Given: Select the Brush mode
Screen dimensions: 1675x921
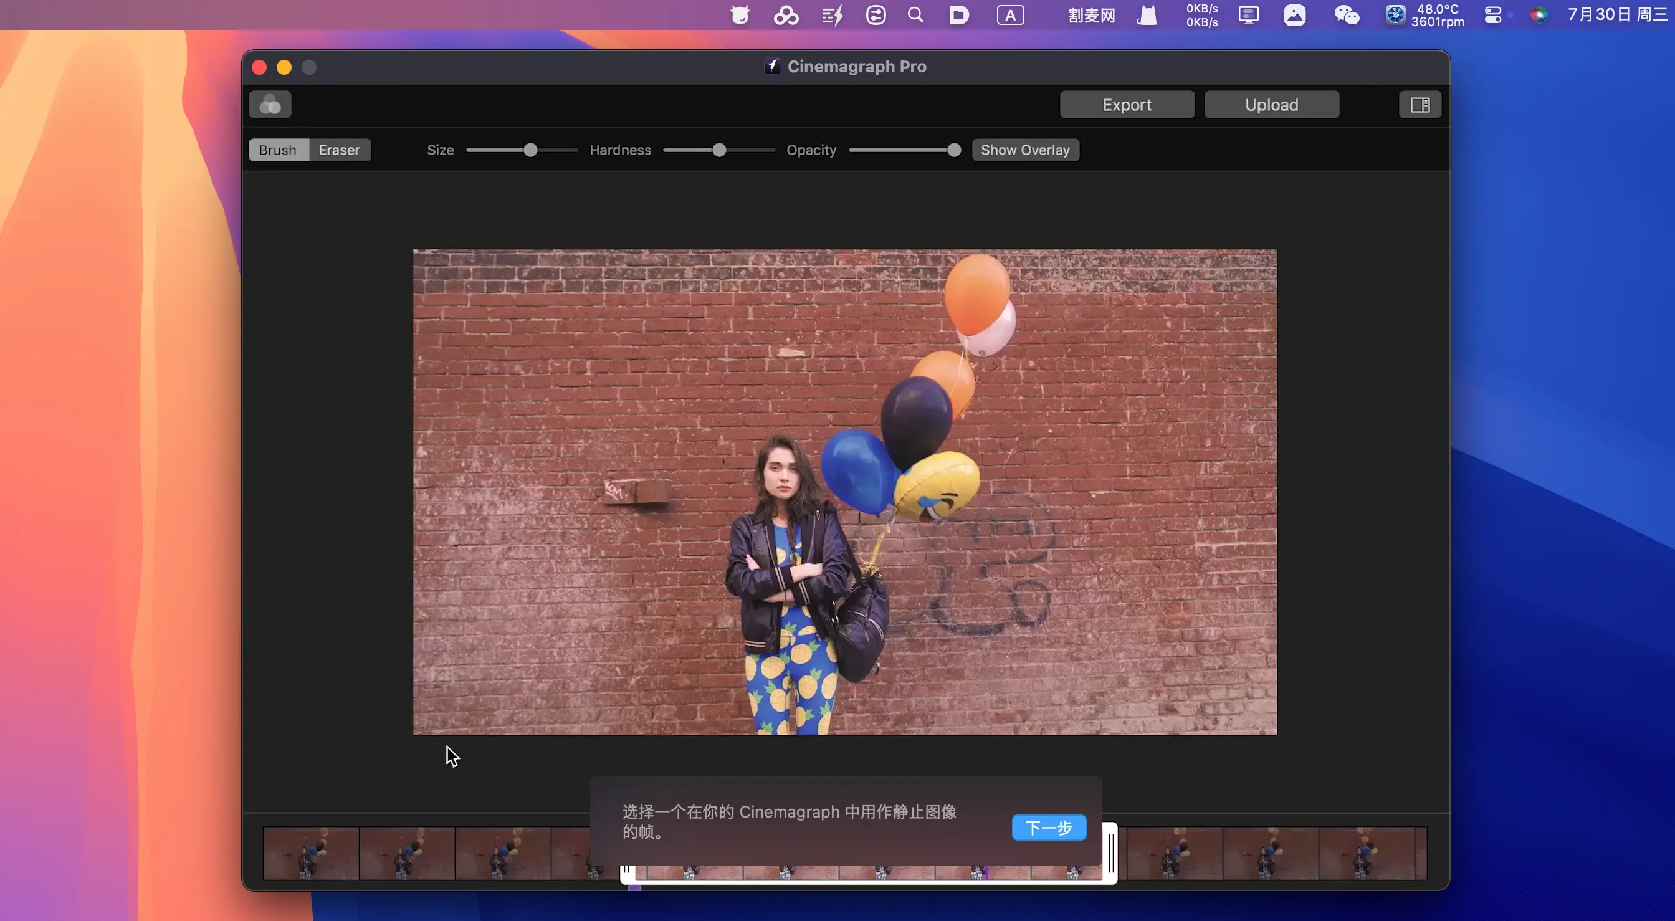Looking at the screenshot, I should tap(278, 150).
